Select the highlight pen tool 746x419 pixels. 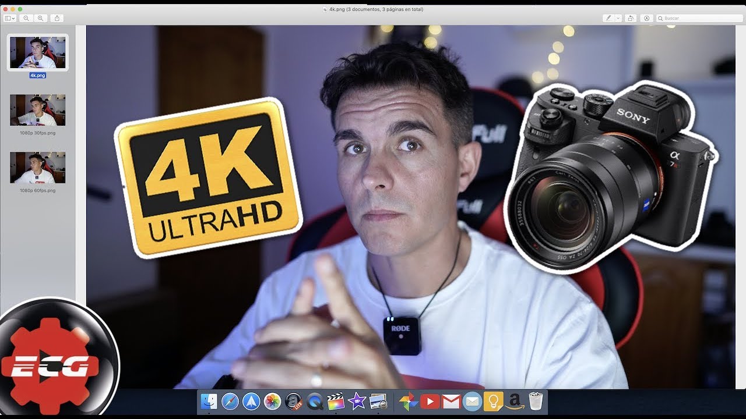point(608,19)
